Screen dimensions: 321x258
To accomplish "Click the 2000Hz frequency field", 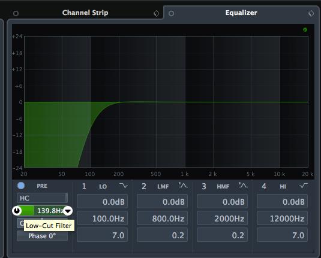I will tap(223, 218).
